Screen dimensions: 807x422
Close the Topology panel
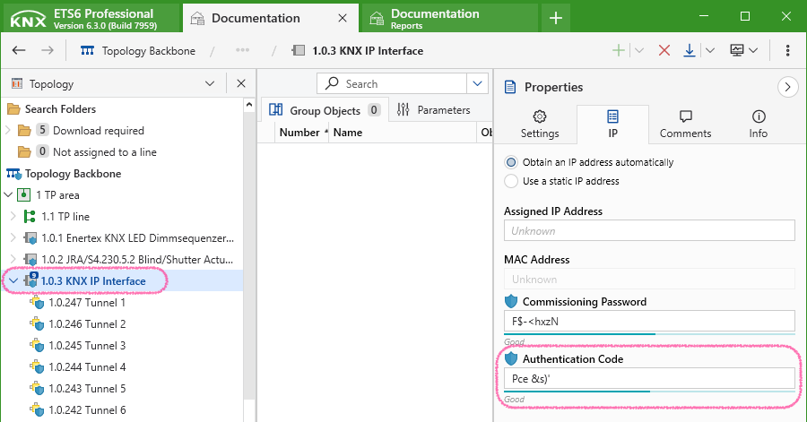pyautogui.click(x=240, y=84)
